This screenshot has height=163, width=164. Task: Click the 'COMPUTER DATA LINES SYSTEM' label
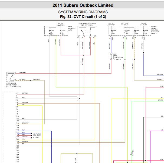(37, 136)
